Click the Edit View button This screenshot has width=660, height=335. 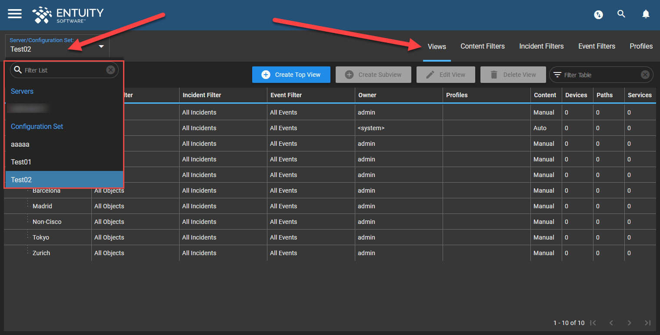coord(446,75)
